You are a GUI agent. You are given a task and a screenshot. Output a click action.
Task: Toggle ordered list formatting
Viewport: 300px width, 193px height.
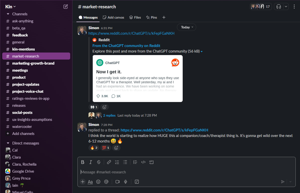pos(117,162)
